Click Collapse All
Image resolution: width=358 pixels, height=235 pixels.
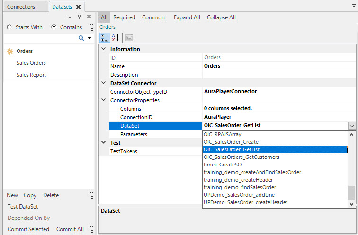(x=221, y=17)
